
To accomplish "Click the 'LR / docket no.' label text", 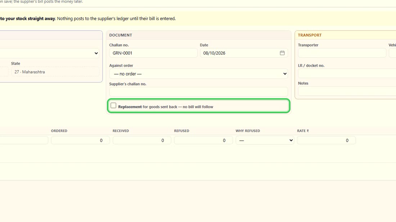I will click(x=311, y=65).
